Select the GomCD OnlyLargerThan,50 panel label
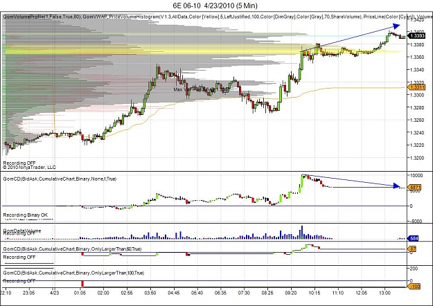This screenshot has height=306, width=433. 72,249
